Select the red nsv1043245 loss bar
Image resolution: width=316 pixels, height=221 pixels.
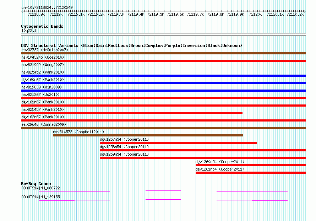click(x=163, y=61)
